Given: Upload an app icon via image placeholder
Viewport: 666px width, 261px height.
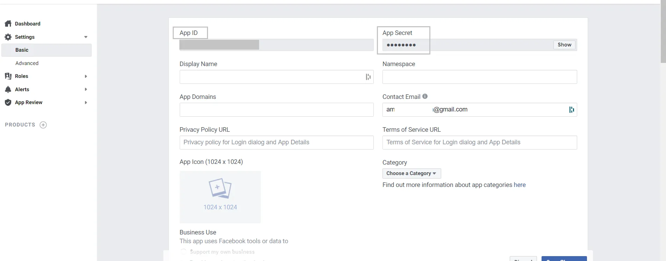Looking at the screenshot, I should click(x=220, y=197).
